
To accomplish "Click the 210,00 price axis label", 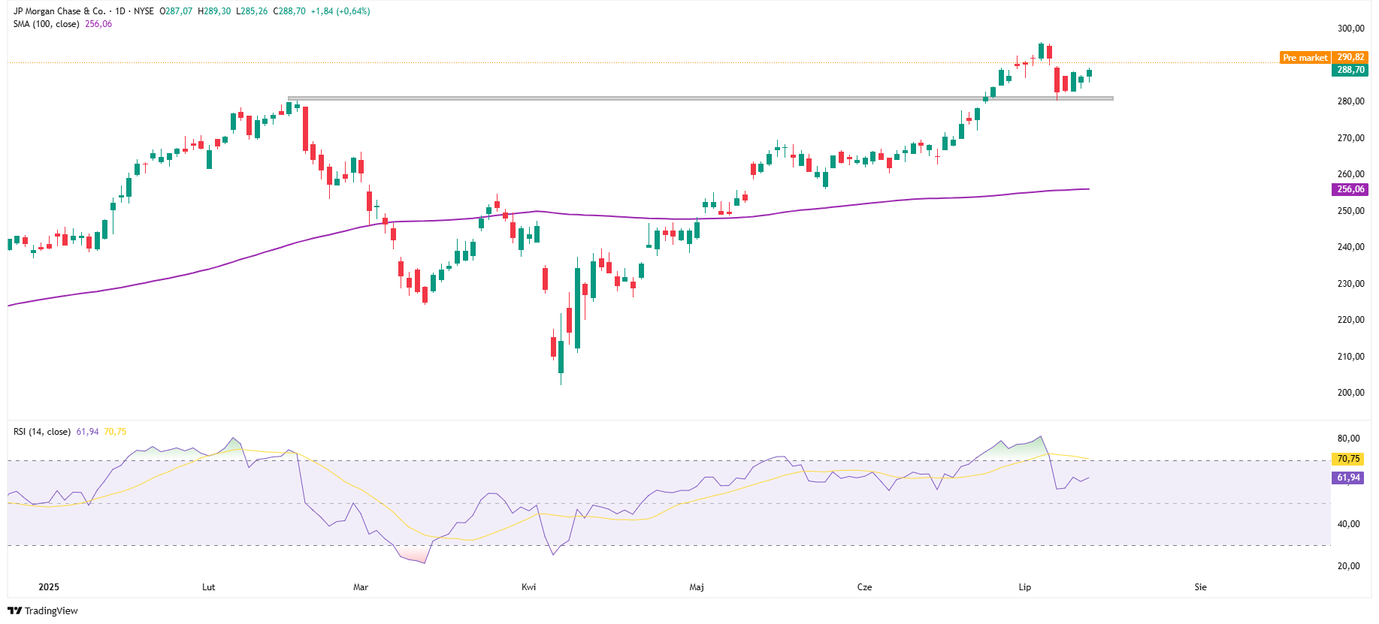I will 1350,357.
